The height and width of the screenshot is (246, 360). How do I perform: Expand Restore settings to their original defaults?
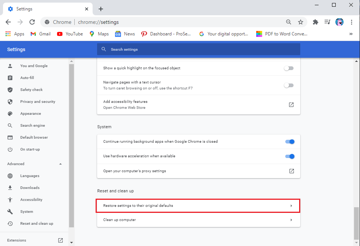click(x=198, y=206)
